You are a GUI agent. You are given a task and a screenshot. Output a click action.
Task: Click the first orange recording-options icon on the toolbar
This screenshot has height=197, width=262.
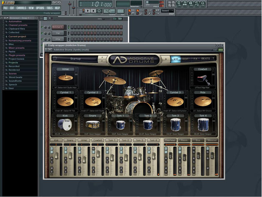129,10
